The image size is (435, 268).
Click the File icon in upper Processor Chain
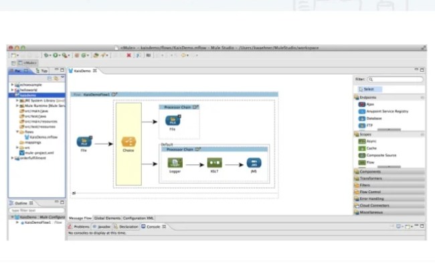pyautogui.click(x=173, y=121)
